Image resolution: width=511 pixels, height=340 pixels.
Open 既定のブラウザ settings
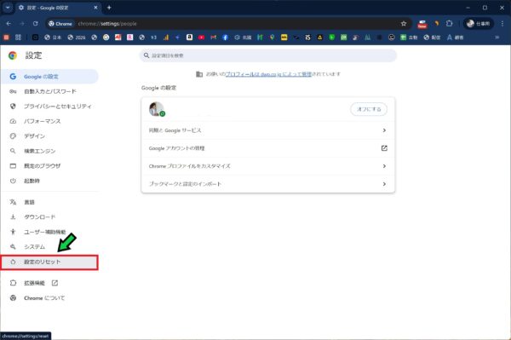[49, 166]
